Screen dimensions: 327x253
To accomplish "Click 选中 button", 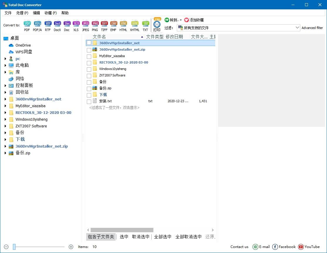I will [x=124, y=237].
